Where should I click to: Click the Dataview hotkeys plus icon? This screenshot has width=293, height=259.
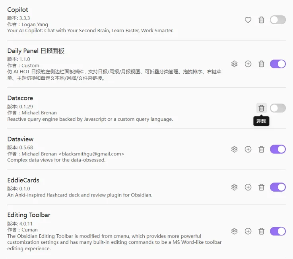248,149
